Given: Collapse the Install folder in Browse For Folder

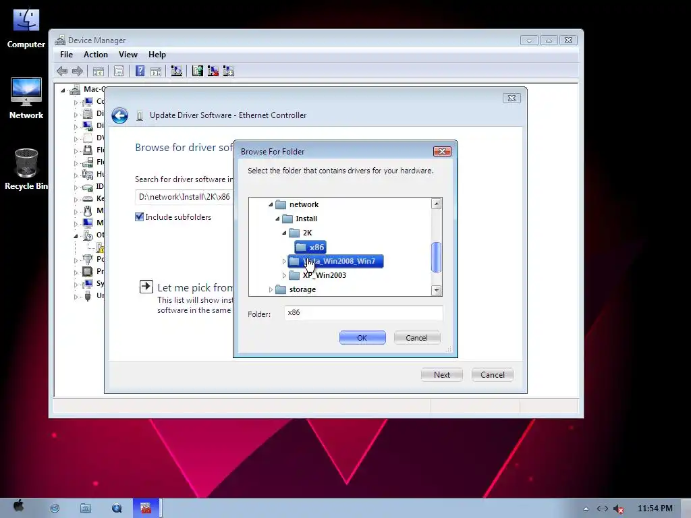Looking at the screenshot, I should (x=277, y=219).
